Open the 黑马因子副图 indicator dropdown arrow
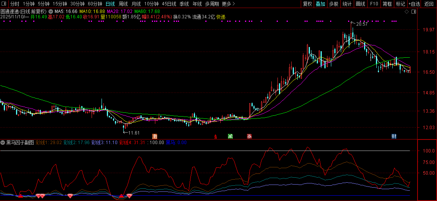Screen dimensions: 437x201 (x=3, y=143)
